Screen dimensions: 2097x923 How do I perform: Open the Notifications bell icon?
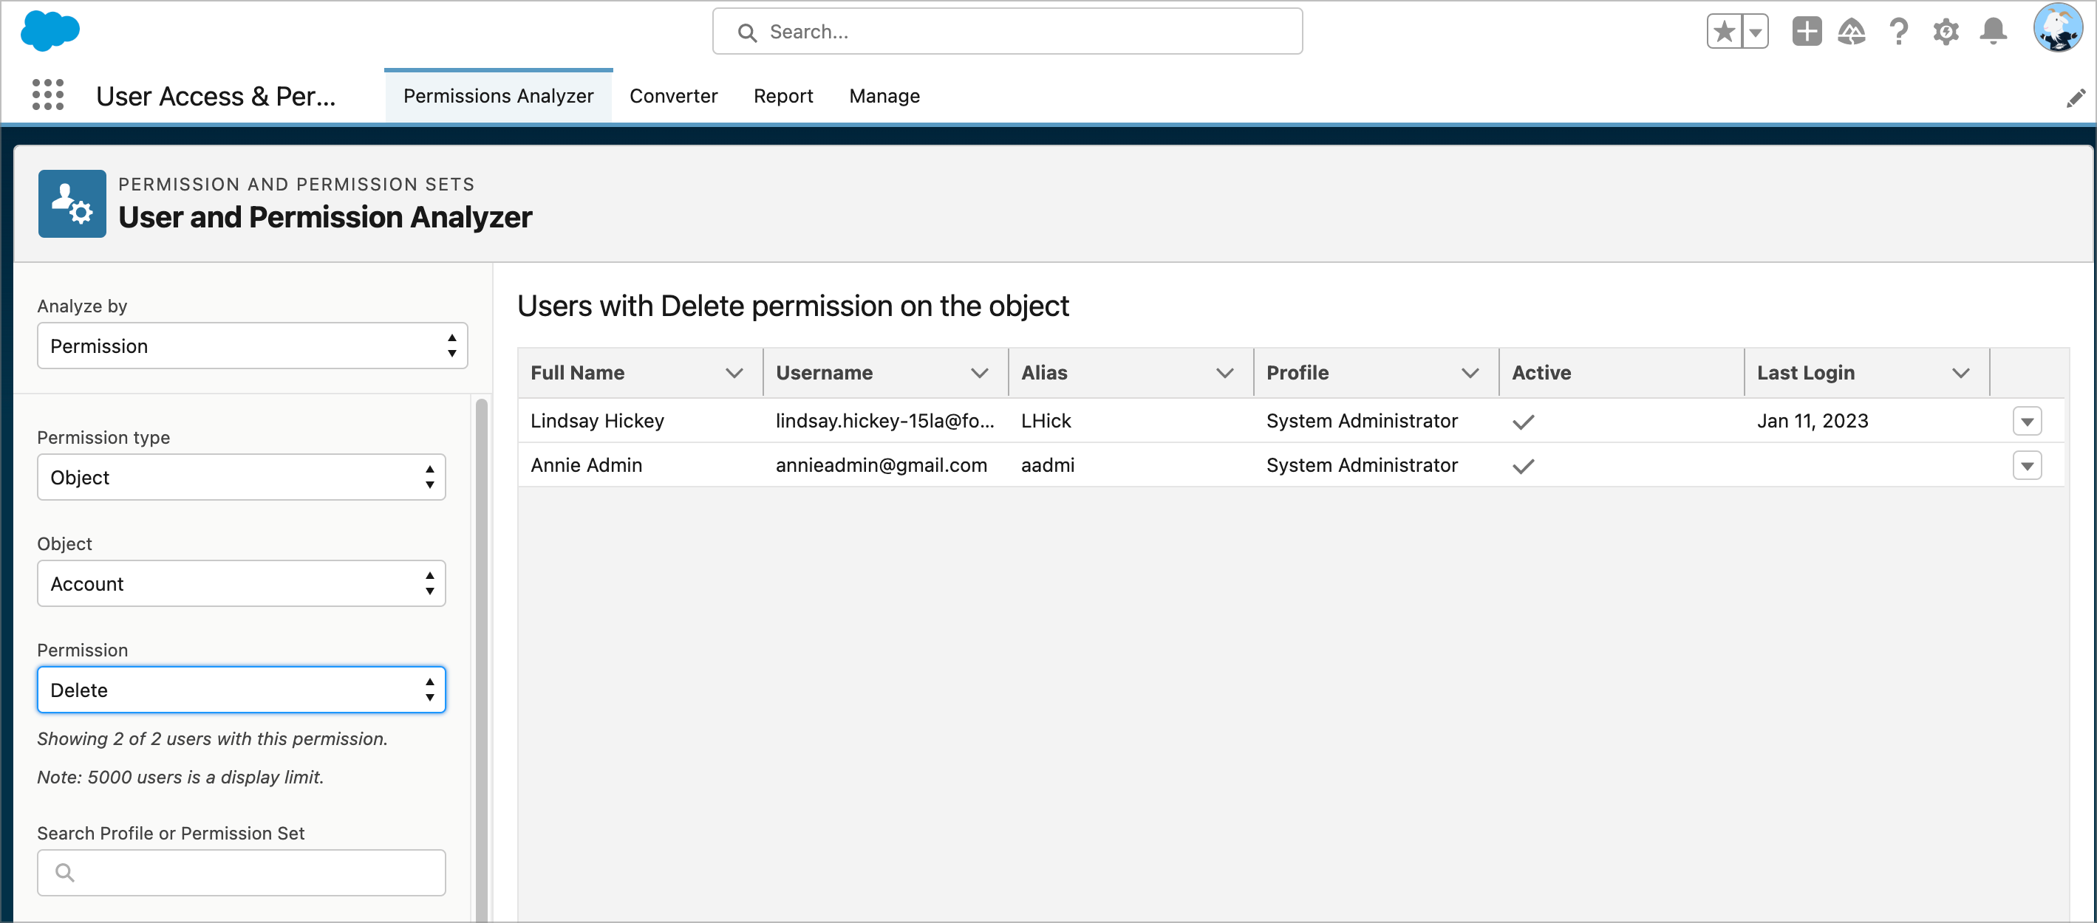pyautogui.click(x=1994, y=32)
